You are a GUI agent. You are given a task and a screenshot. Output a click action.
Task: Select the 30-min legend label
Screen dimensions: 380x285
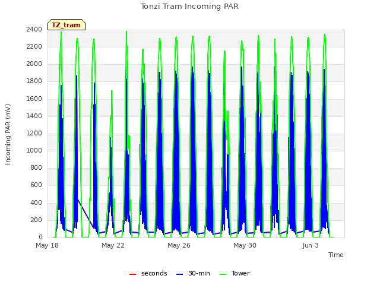199,273
